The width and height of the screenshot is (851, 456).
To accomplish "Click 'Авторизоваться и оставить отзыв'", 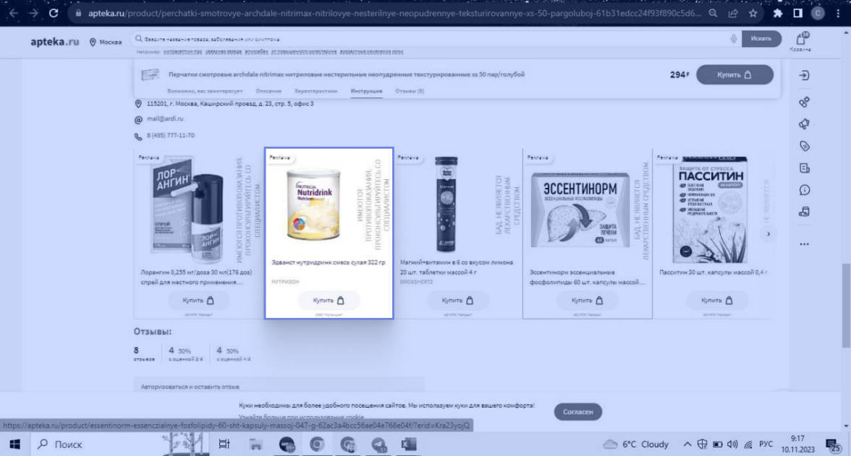I will [x=190, y=387].
